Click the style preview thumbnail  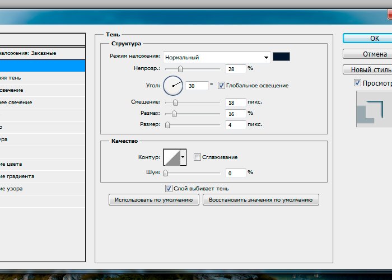point(371,108)
